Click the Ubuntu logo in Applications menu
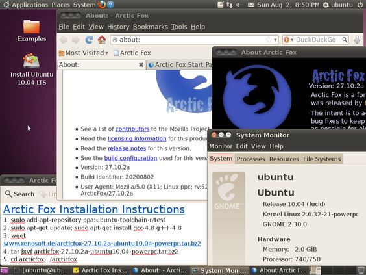Viewport: 366px width, 275px height. 5,5
